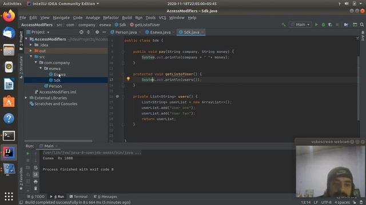366x205 pixels.
Task: Click the UTF-8 encoding in status bar
Action: point(326,203)
